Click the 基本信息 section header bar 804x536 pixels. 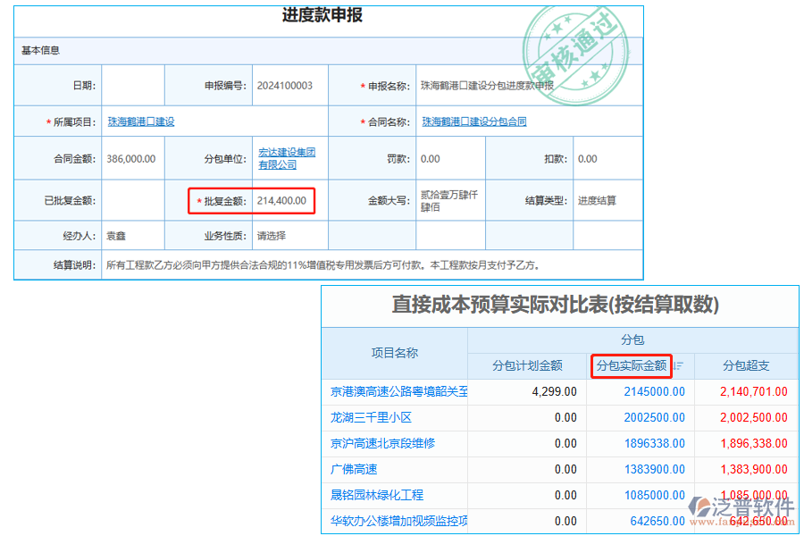point(39,50)
